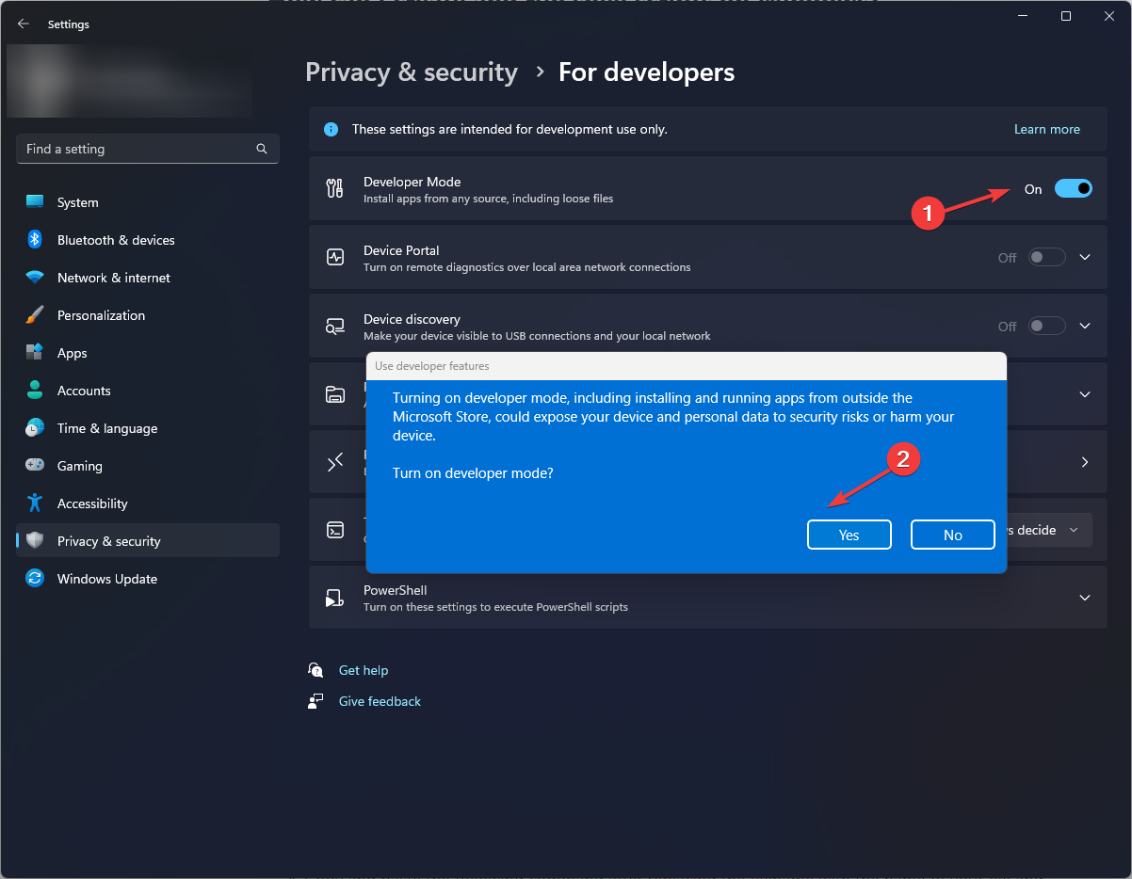This screenshot has height=879, width=1132.
Task: Turn on Device discovery
Action: [1046, 326]
